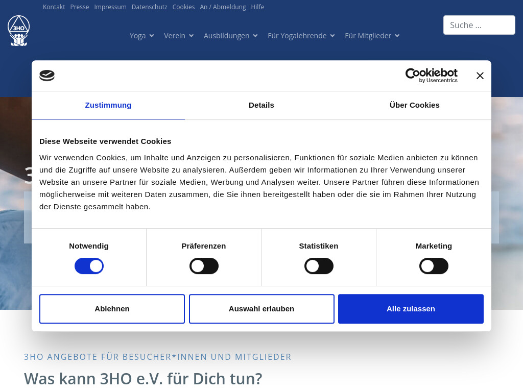The width and height of the screenshot is (523, 392).
Task: Expand the Yoga navigation menu
Action: point(141,36)
